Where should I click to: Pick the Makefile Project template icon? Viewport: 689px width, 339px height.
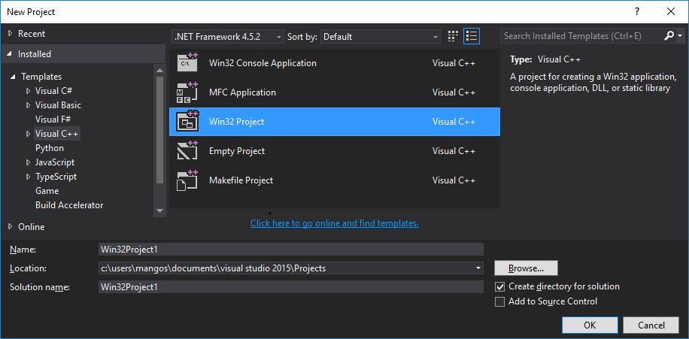pyautogui.click(x=187, y=180)
